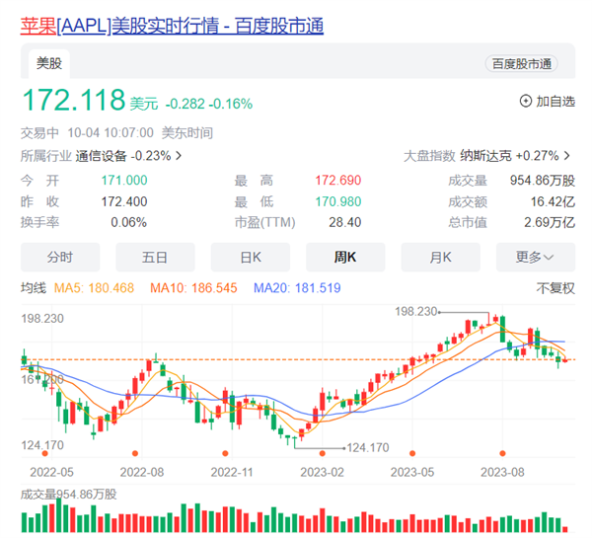The image size is (592, 538).
Task: Open the 更多 dropdown menu
Action: (535, 257)
